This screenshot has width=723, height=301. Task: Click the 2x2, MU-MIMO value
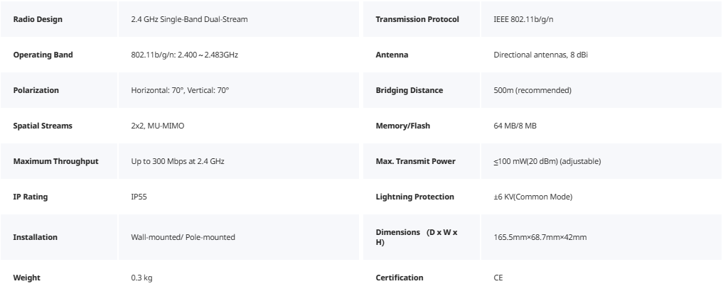tap(158, 126)
